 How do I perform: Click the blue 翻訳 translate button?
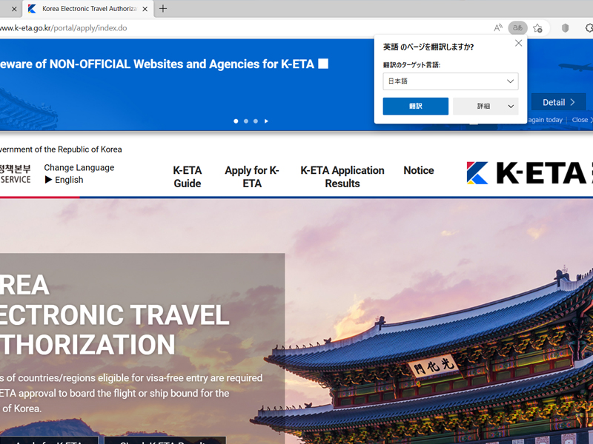coord(416,106)
